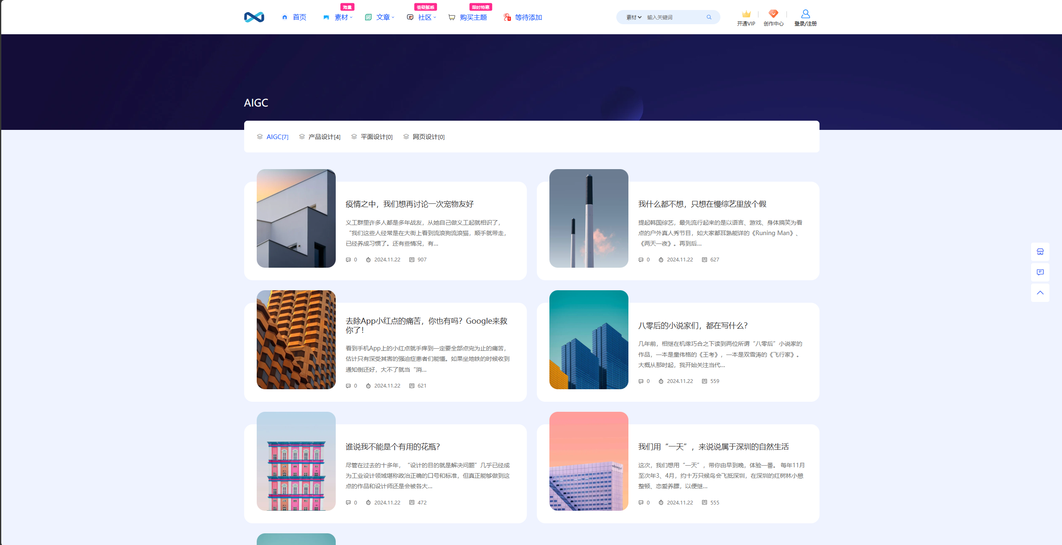Click the 登录/注册 user icon
The width and height of the screenshot is (1062, 545).
click(x=806, y=14)
